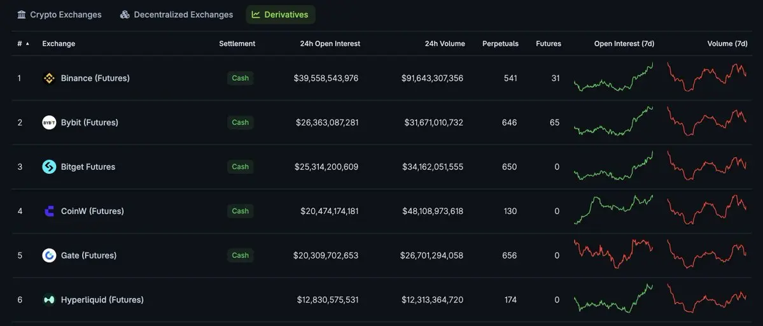Click Bitget volume 7d sparkline

click(706, 166)
